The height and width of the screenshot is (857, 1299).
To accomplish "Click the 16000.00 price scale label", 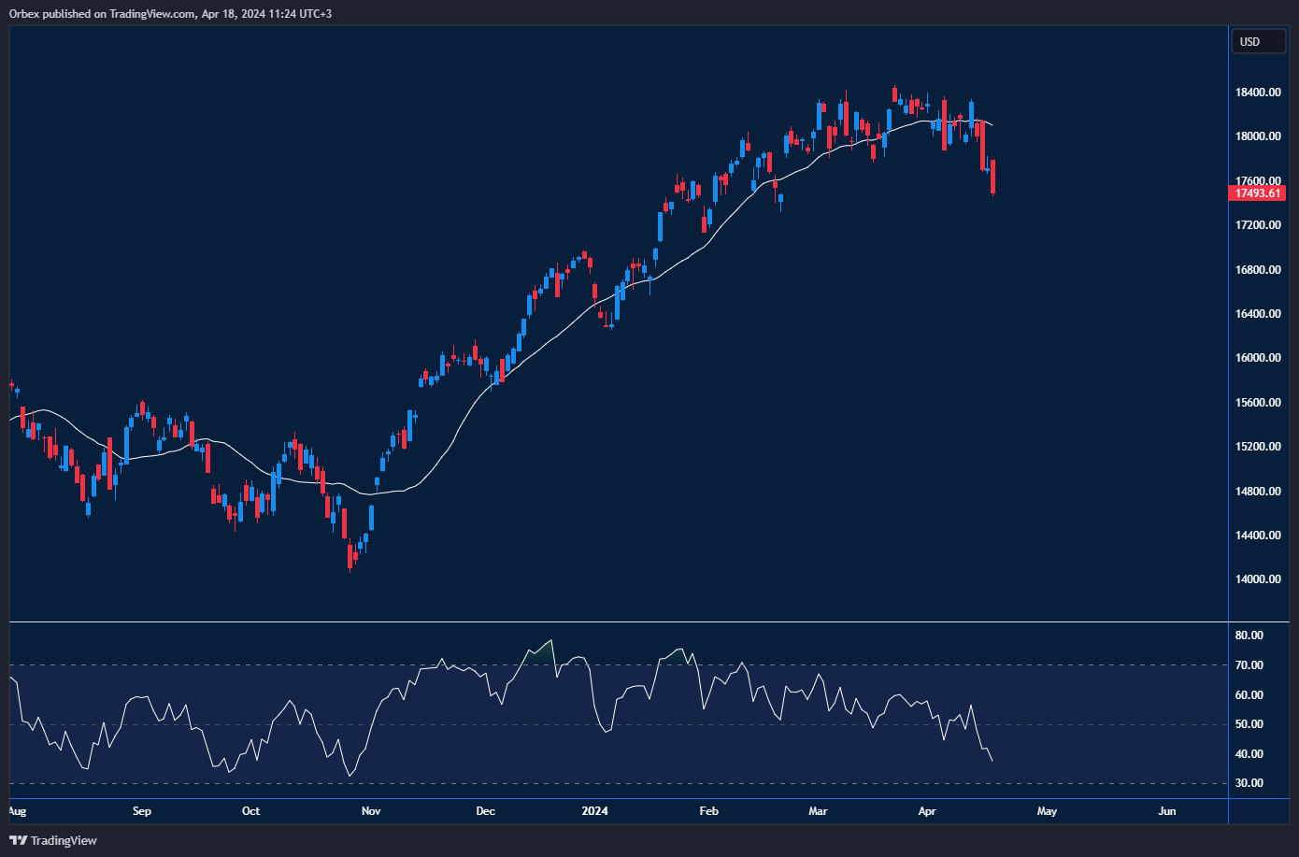I will click(x=1258, y=358).
